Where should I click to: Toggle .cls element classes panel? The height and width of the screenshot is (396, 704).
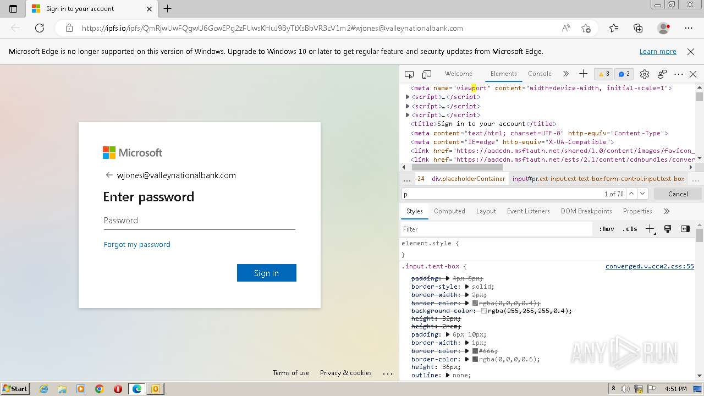pyautogui.click(x=630, y=229)
